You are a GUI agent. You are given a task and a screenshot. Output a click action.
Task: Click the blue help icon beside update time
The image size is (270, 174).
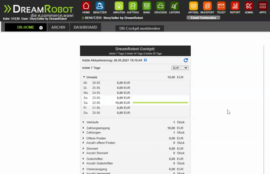pos(145,60)
